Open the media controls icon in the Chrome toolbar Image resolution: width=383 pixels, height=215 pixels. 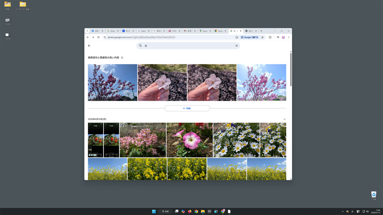point(278,37)
